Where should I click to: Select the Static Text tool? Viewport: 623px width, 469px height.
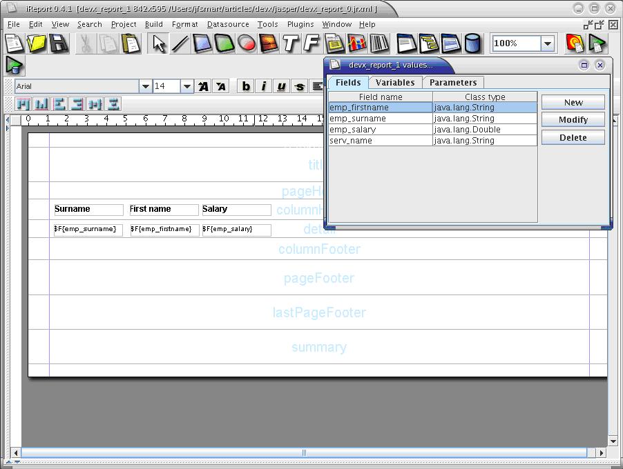(291, 43)
